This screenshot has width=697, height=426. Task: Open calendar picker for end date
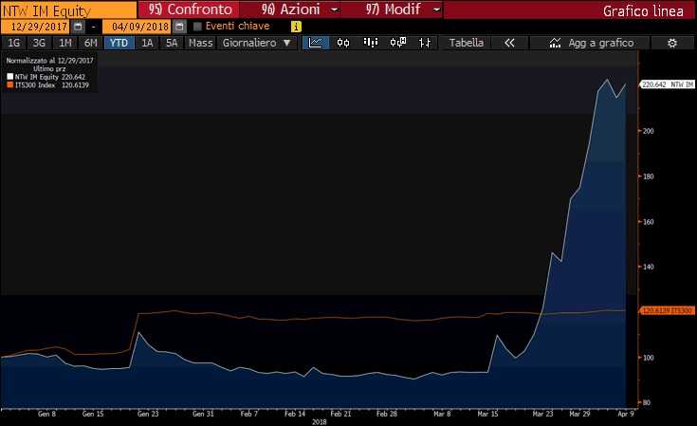click(178, 27)
